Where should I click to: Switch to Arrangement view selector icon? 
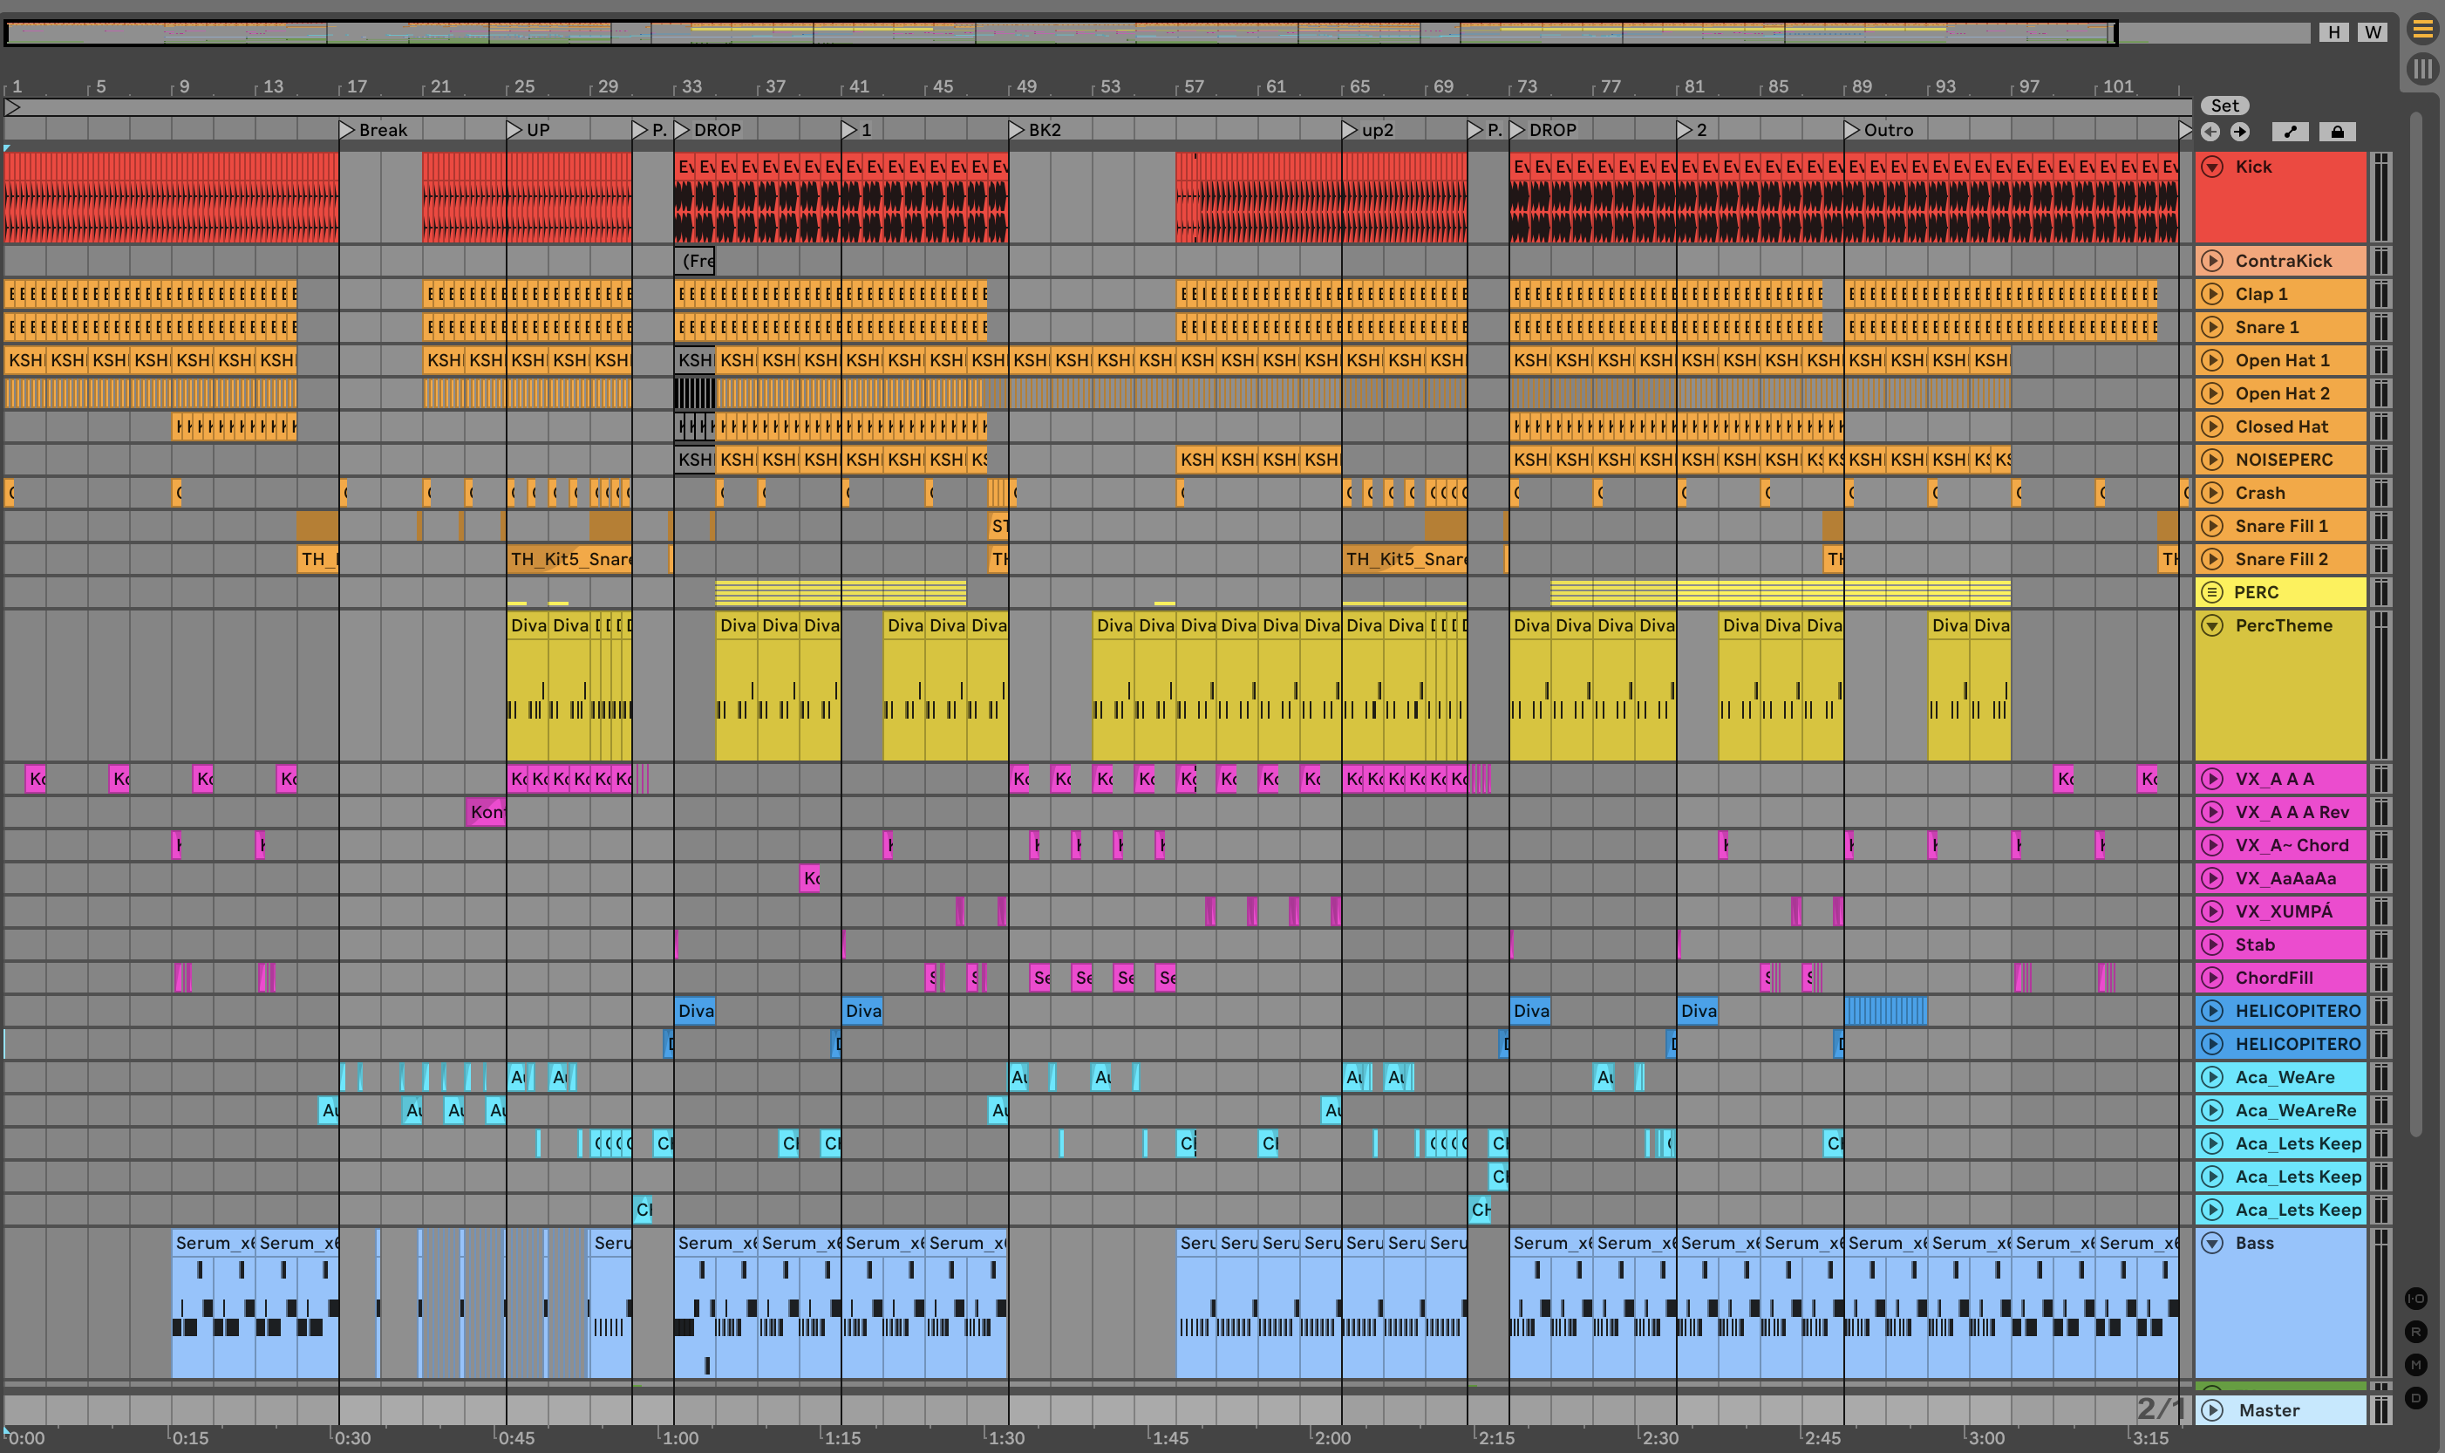tap(2422, 31)
